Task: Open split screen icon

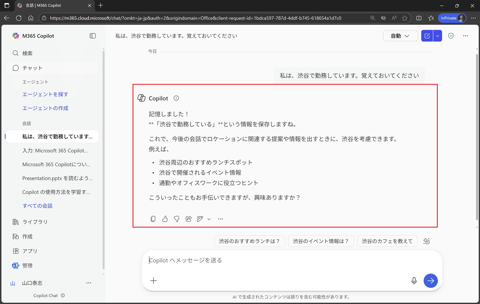Action: click(419, 18)
